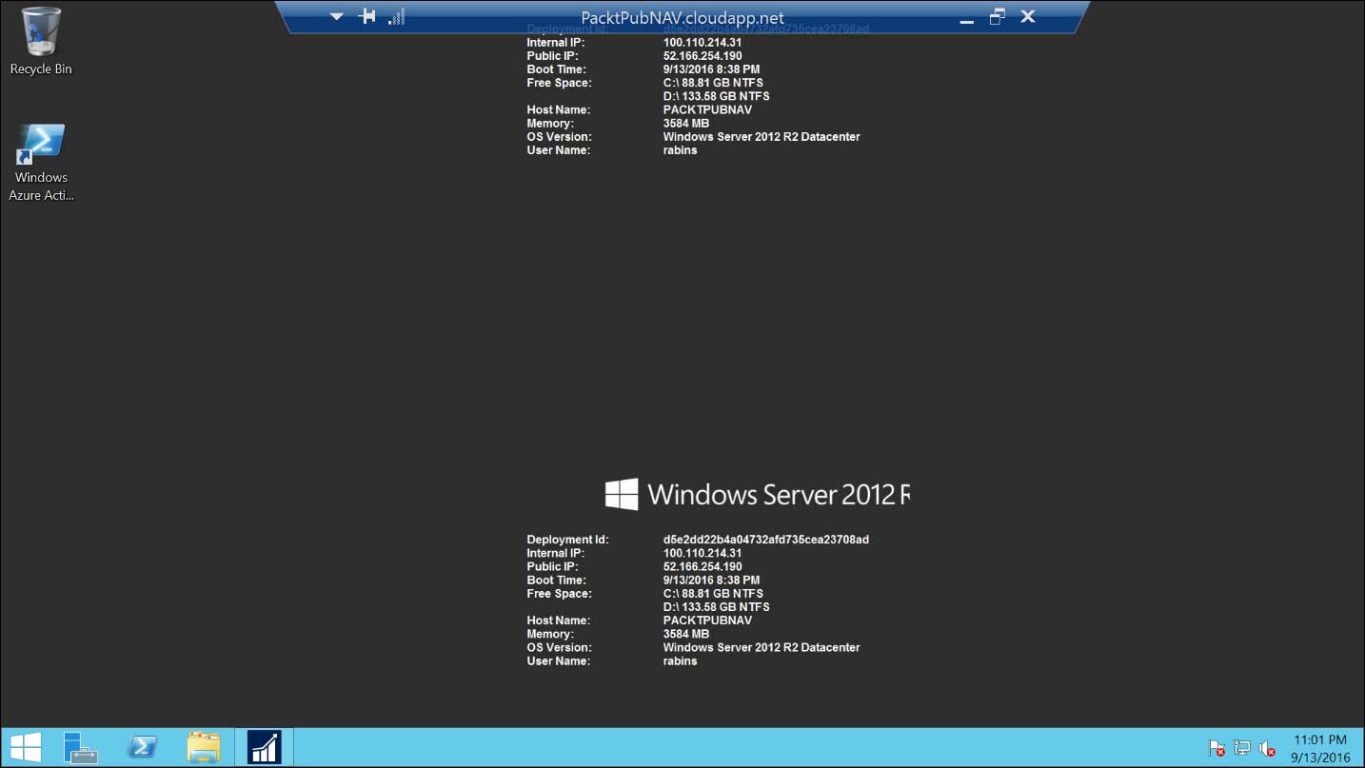This screenshot has height=768, width=1365.
Task: Launch Server Manager from the taskbar
Action: coord(80,746)
